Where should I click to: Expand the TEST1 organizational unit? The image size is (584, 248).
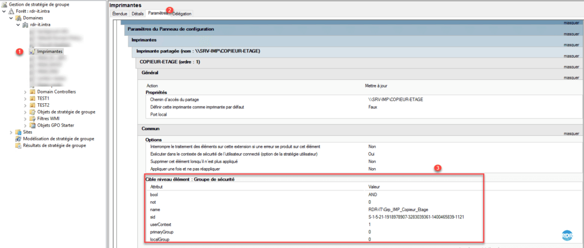coord(25,98)
